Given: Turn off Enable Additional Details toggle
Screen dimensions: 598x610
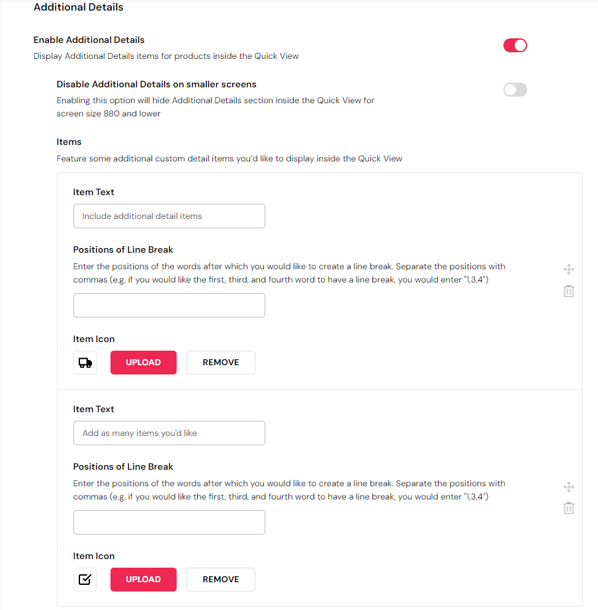Looking at the screenshot, I should point(515,46).
